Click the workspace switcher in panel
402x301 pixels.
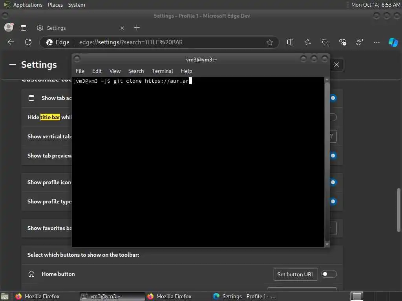click(357, 296)
